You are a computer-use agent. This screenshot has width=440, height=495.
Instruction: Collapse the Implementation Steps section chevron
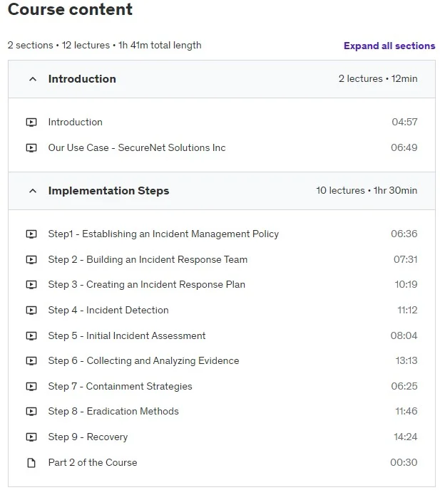[x=33, y=191]
